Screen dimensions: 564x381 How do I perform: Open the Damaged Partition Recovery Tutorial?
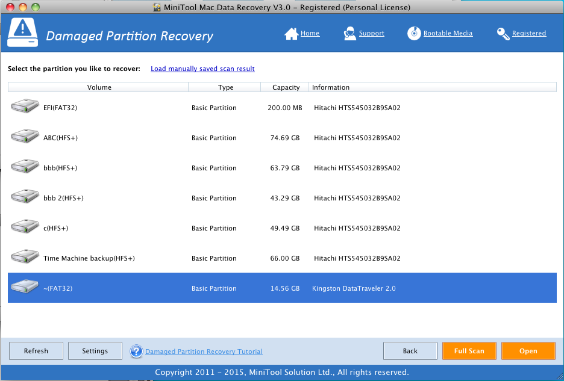[x=204, y=352]
